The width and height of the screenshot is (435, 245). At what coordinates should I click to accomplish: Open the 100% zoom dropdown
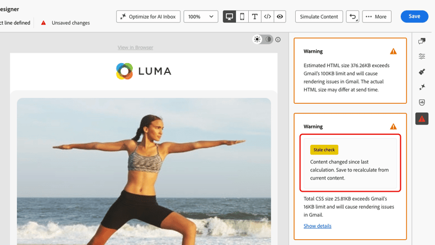pyautogui.click(x=201, y=17)
